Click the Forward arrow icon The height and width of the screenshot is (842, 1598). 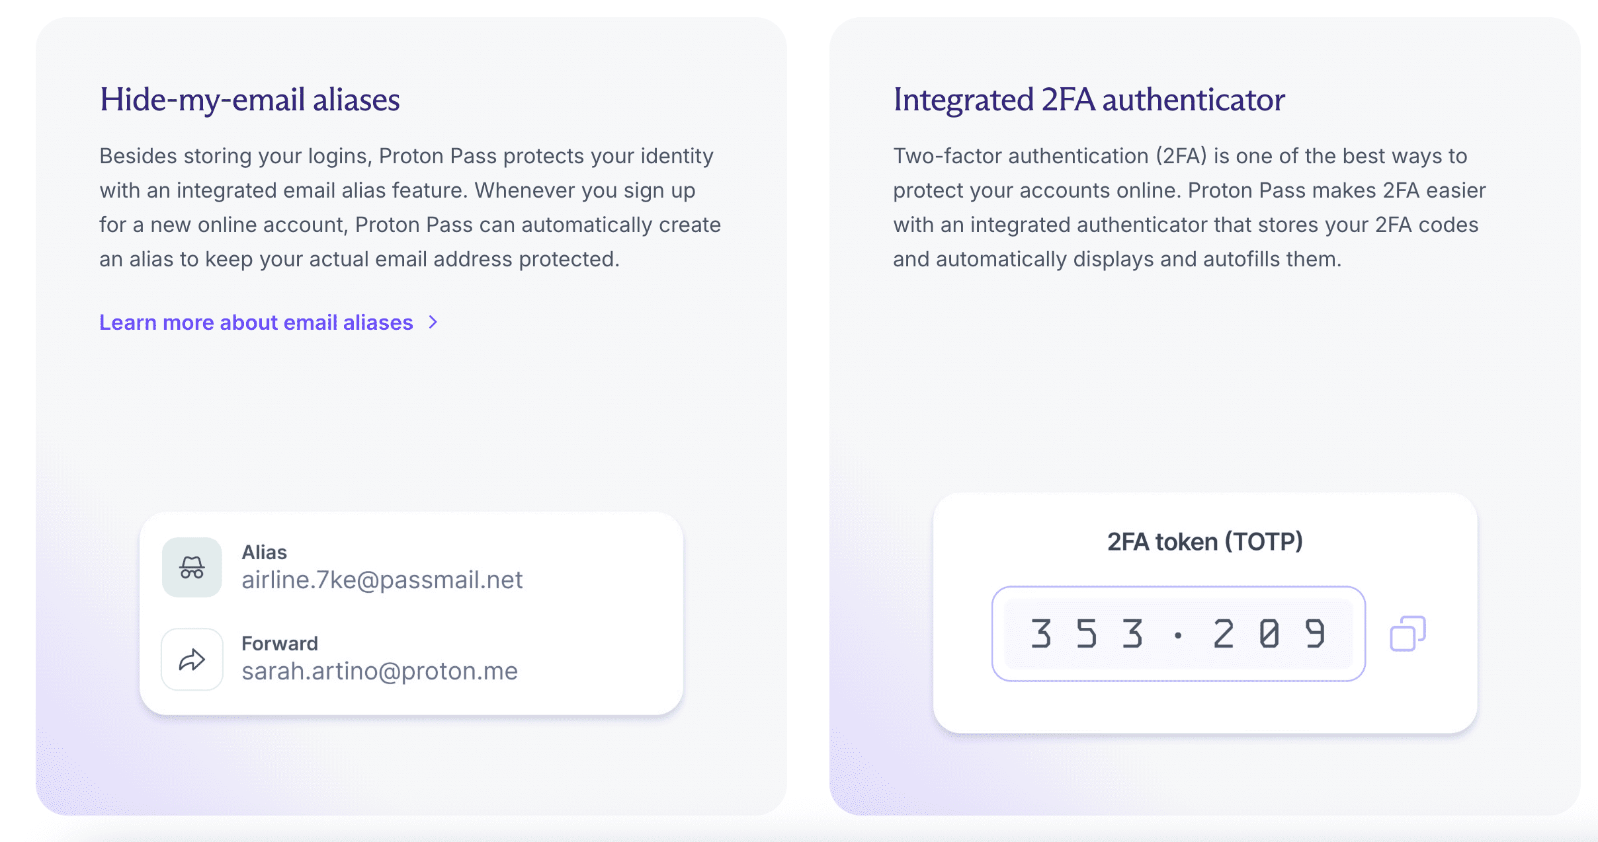(192, 659)
